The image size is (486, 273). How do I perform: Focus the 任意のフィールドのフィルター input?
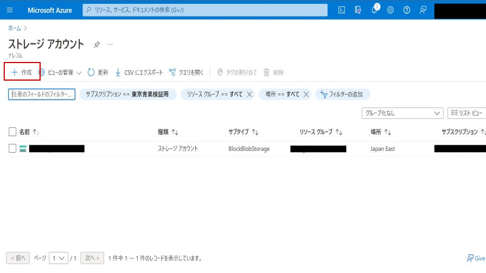tap(42, 94)
